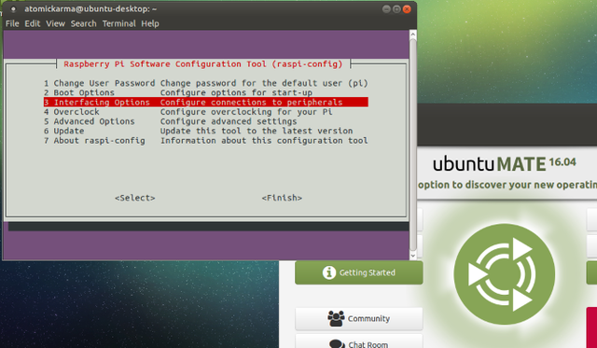Click the <Select> button in raspi-config
597x348 pixels.
[x=134, y=198]
